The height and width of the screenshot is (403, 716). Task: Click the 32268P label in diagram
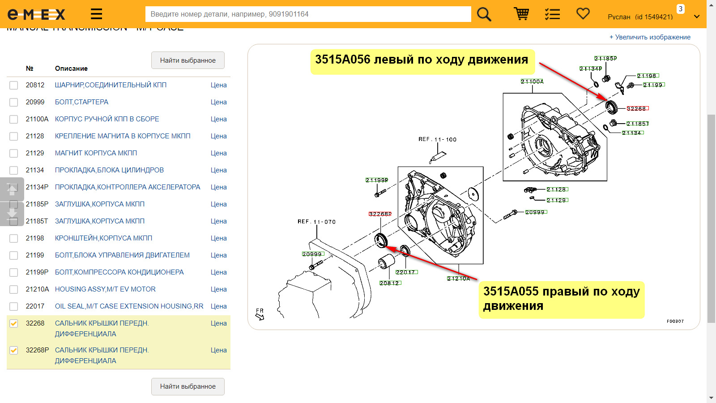[x=380, y=214]
